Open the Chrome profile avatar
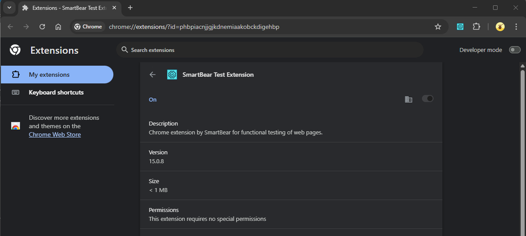This screenshot has height=236, width=526. (500, 27)
